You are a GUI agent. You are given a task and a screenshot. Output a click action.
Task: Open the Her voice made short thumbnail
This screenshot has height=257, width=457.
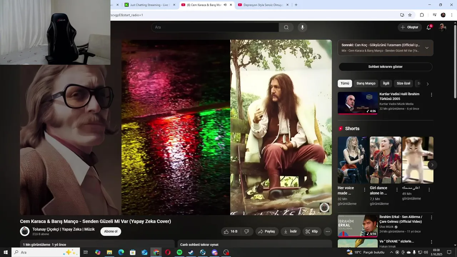point(353,160)
